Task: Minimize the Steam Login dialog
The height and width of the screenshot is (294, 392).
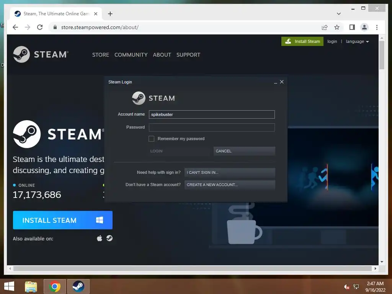Action: [275, 82]
